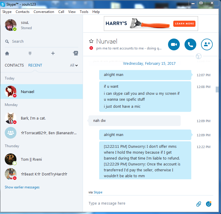Click the Skype link after 'via'

coord(98,192)
